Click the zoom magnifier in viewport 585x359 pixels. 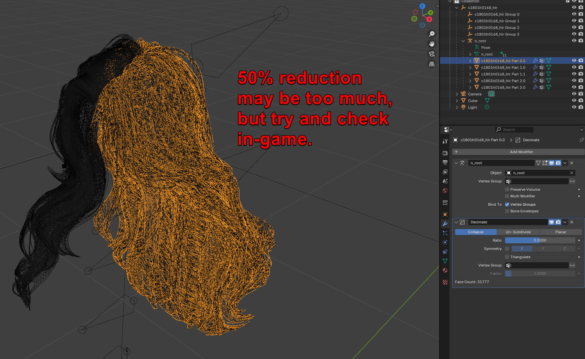(x=432, y=34)
